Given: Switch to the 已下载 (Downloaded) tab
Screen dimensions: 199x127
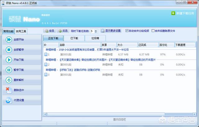Looking at the screenshot, I should click(x=74, y=38).
